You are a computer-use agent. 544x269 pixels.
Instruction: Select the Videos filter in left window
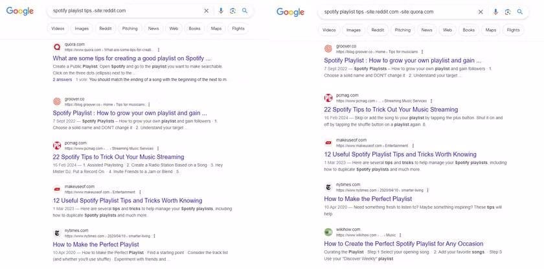point(58,29)
